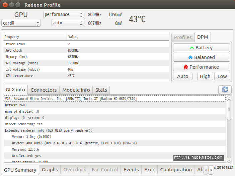Viewport: 235px width, 176px height.
Task: Switch to the Events tab
Action: coord(131,170)
